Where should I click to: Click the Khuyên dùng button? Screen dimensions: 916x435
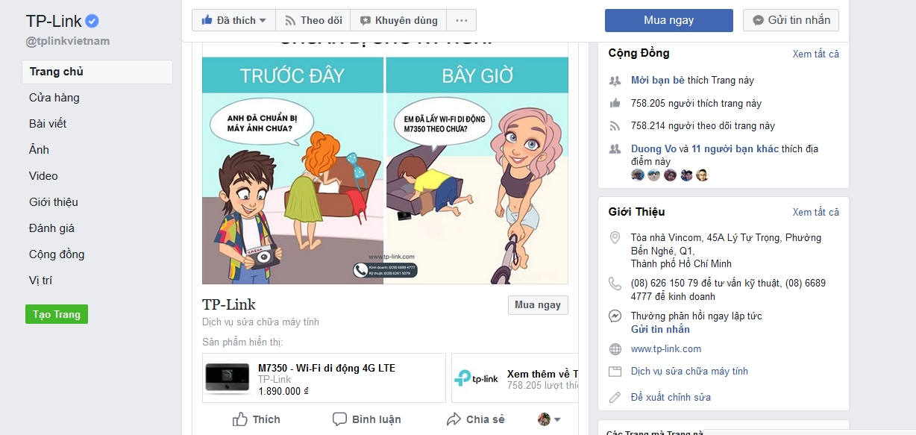[398, 20]
